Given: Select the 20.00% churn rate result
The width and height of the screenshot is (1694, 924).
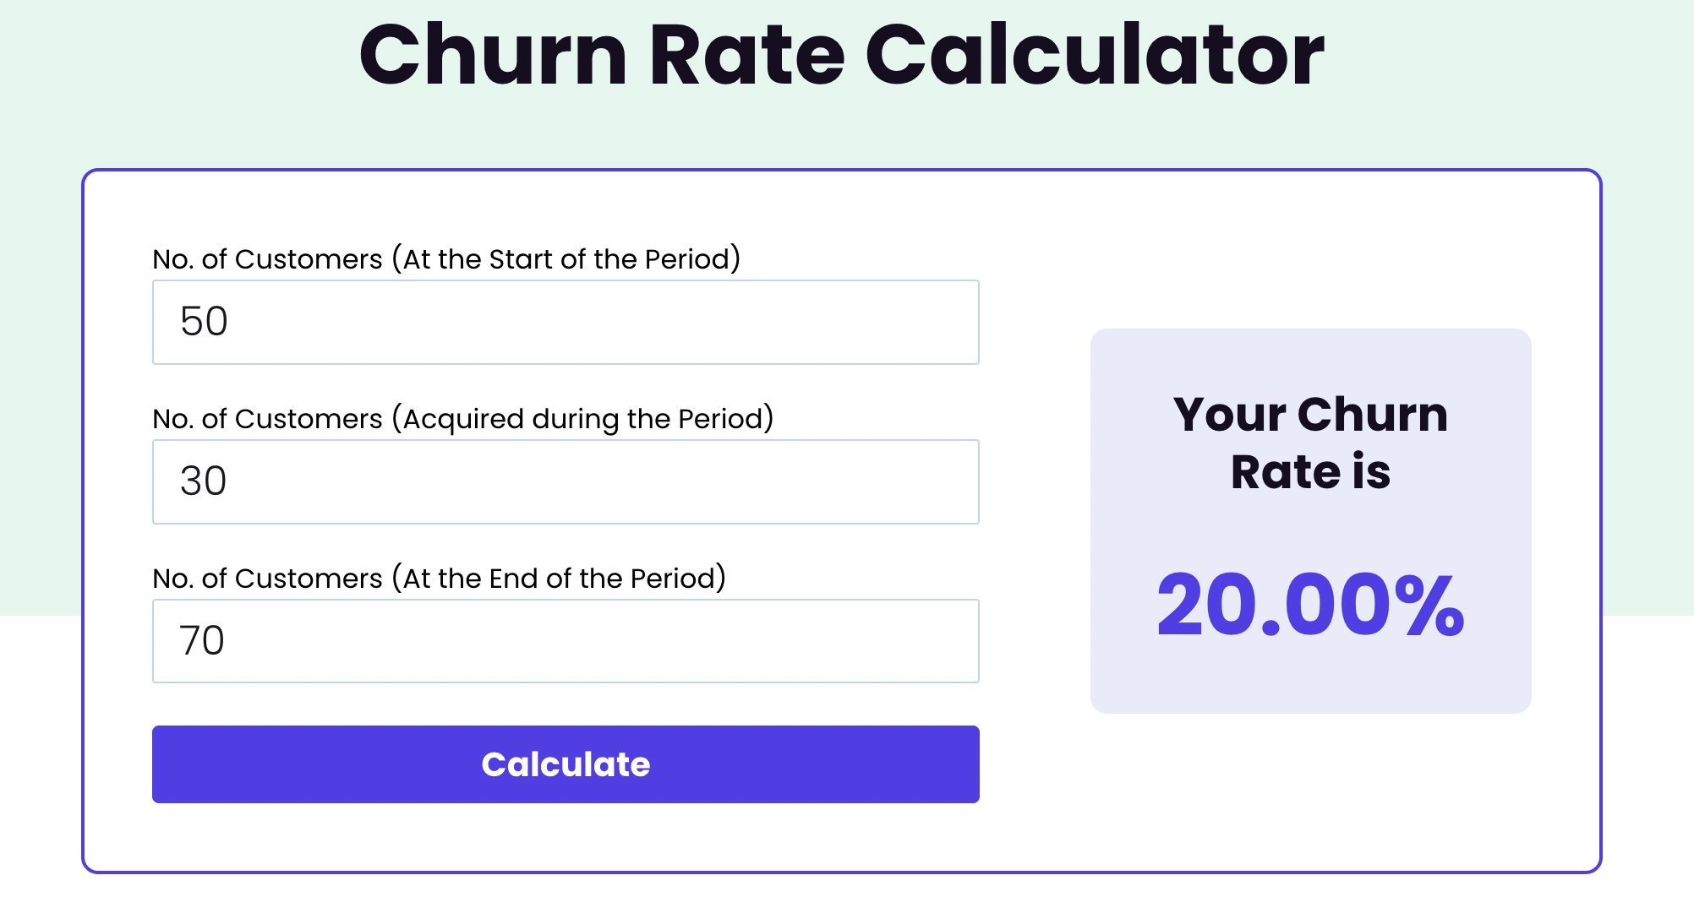Looking at the screenshot, I should tap(1310, 605).
